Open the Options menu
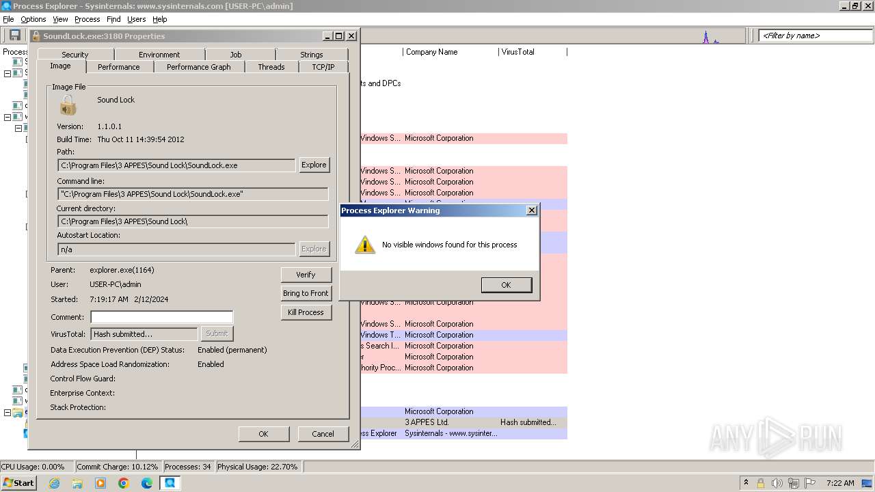This screenshot has height=492, width=875. (33, 19)
